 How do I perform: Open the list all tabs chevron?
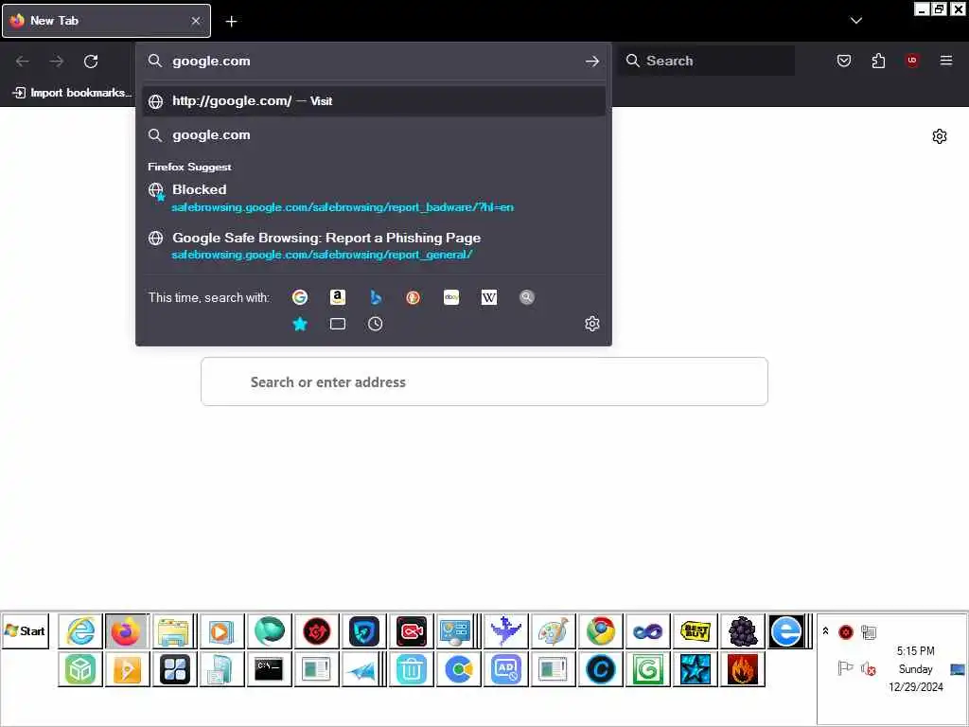pyautogui.click(x=855, y=21)
